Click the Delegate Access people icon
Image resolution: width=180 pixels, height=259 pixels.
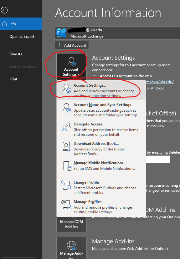point(66,127)
